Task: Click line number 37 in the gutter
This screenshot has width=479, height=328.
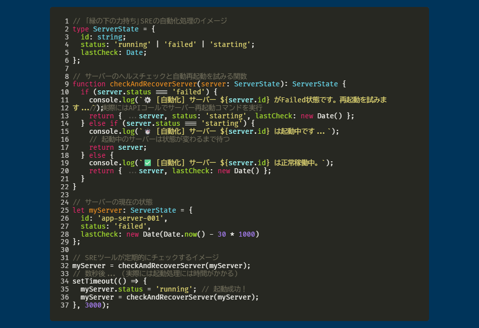Action: pyautogui.click(x=64, y=305)
